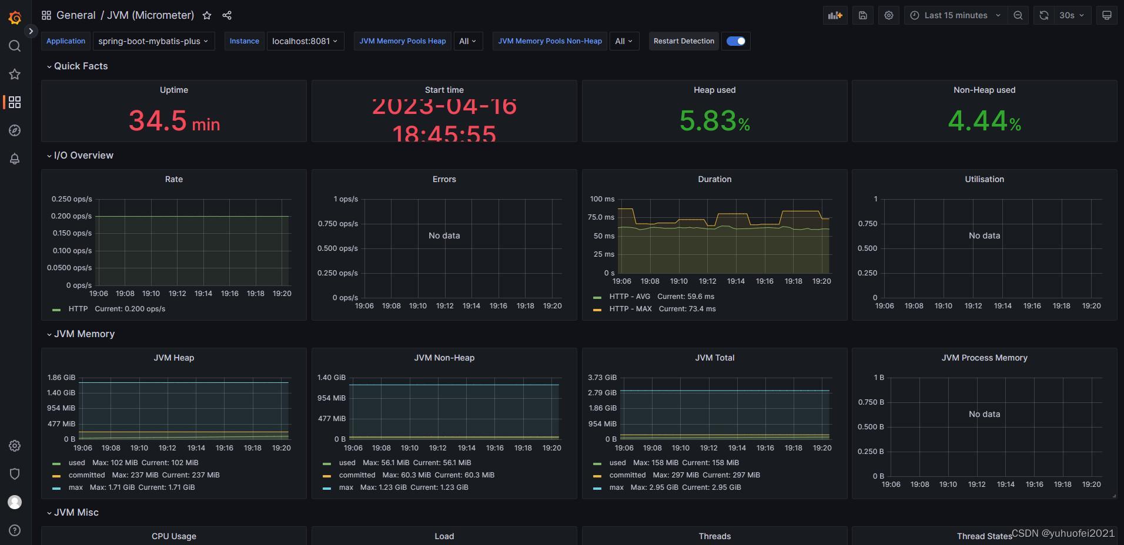This screenshot has height=545, width=1124.
Task: Open JVM Total panel title menu
Action: (x=714, y=358)
